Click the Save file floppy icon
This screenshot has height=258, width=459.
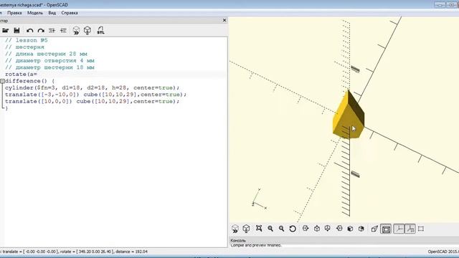[16, 30]
